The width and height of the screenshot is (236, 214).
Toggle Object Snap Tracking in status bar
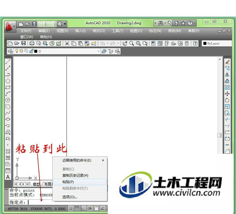(103, 208)
